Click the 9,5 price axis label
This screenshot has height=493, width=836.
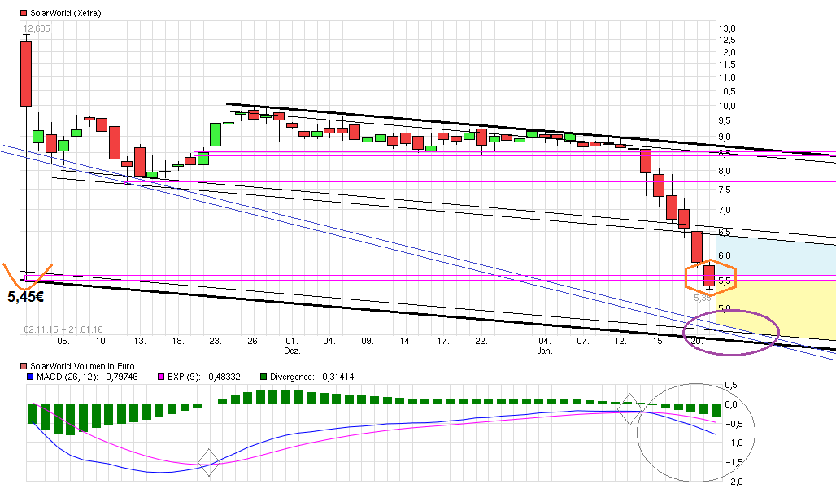[725, 120]
